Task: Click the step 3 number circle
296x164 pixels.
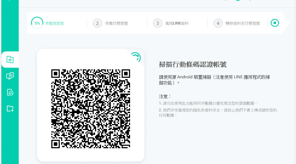Action: click(x=158, y=23)
